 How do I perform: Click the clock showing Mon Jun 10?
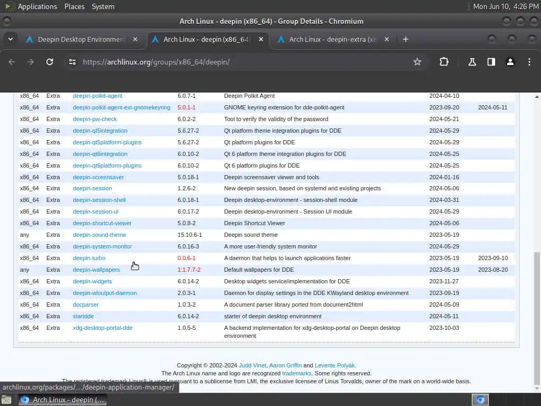coord(506,6)
